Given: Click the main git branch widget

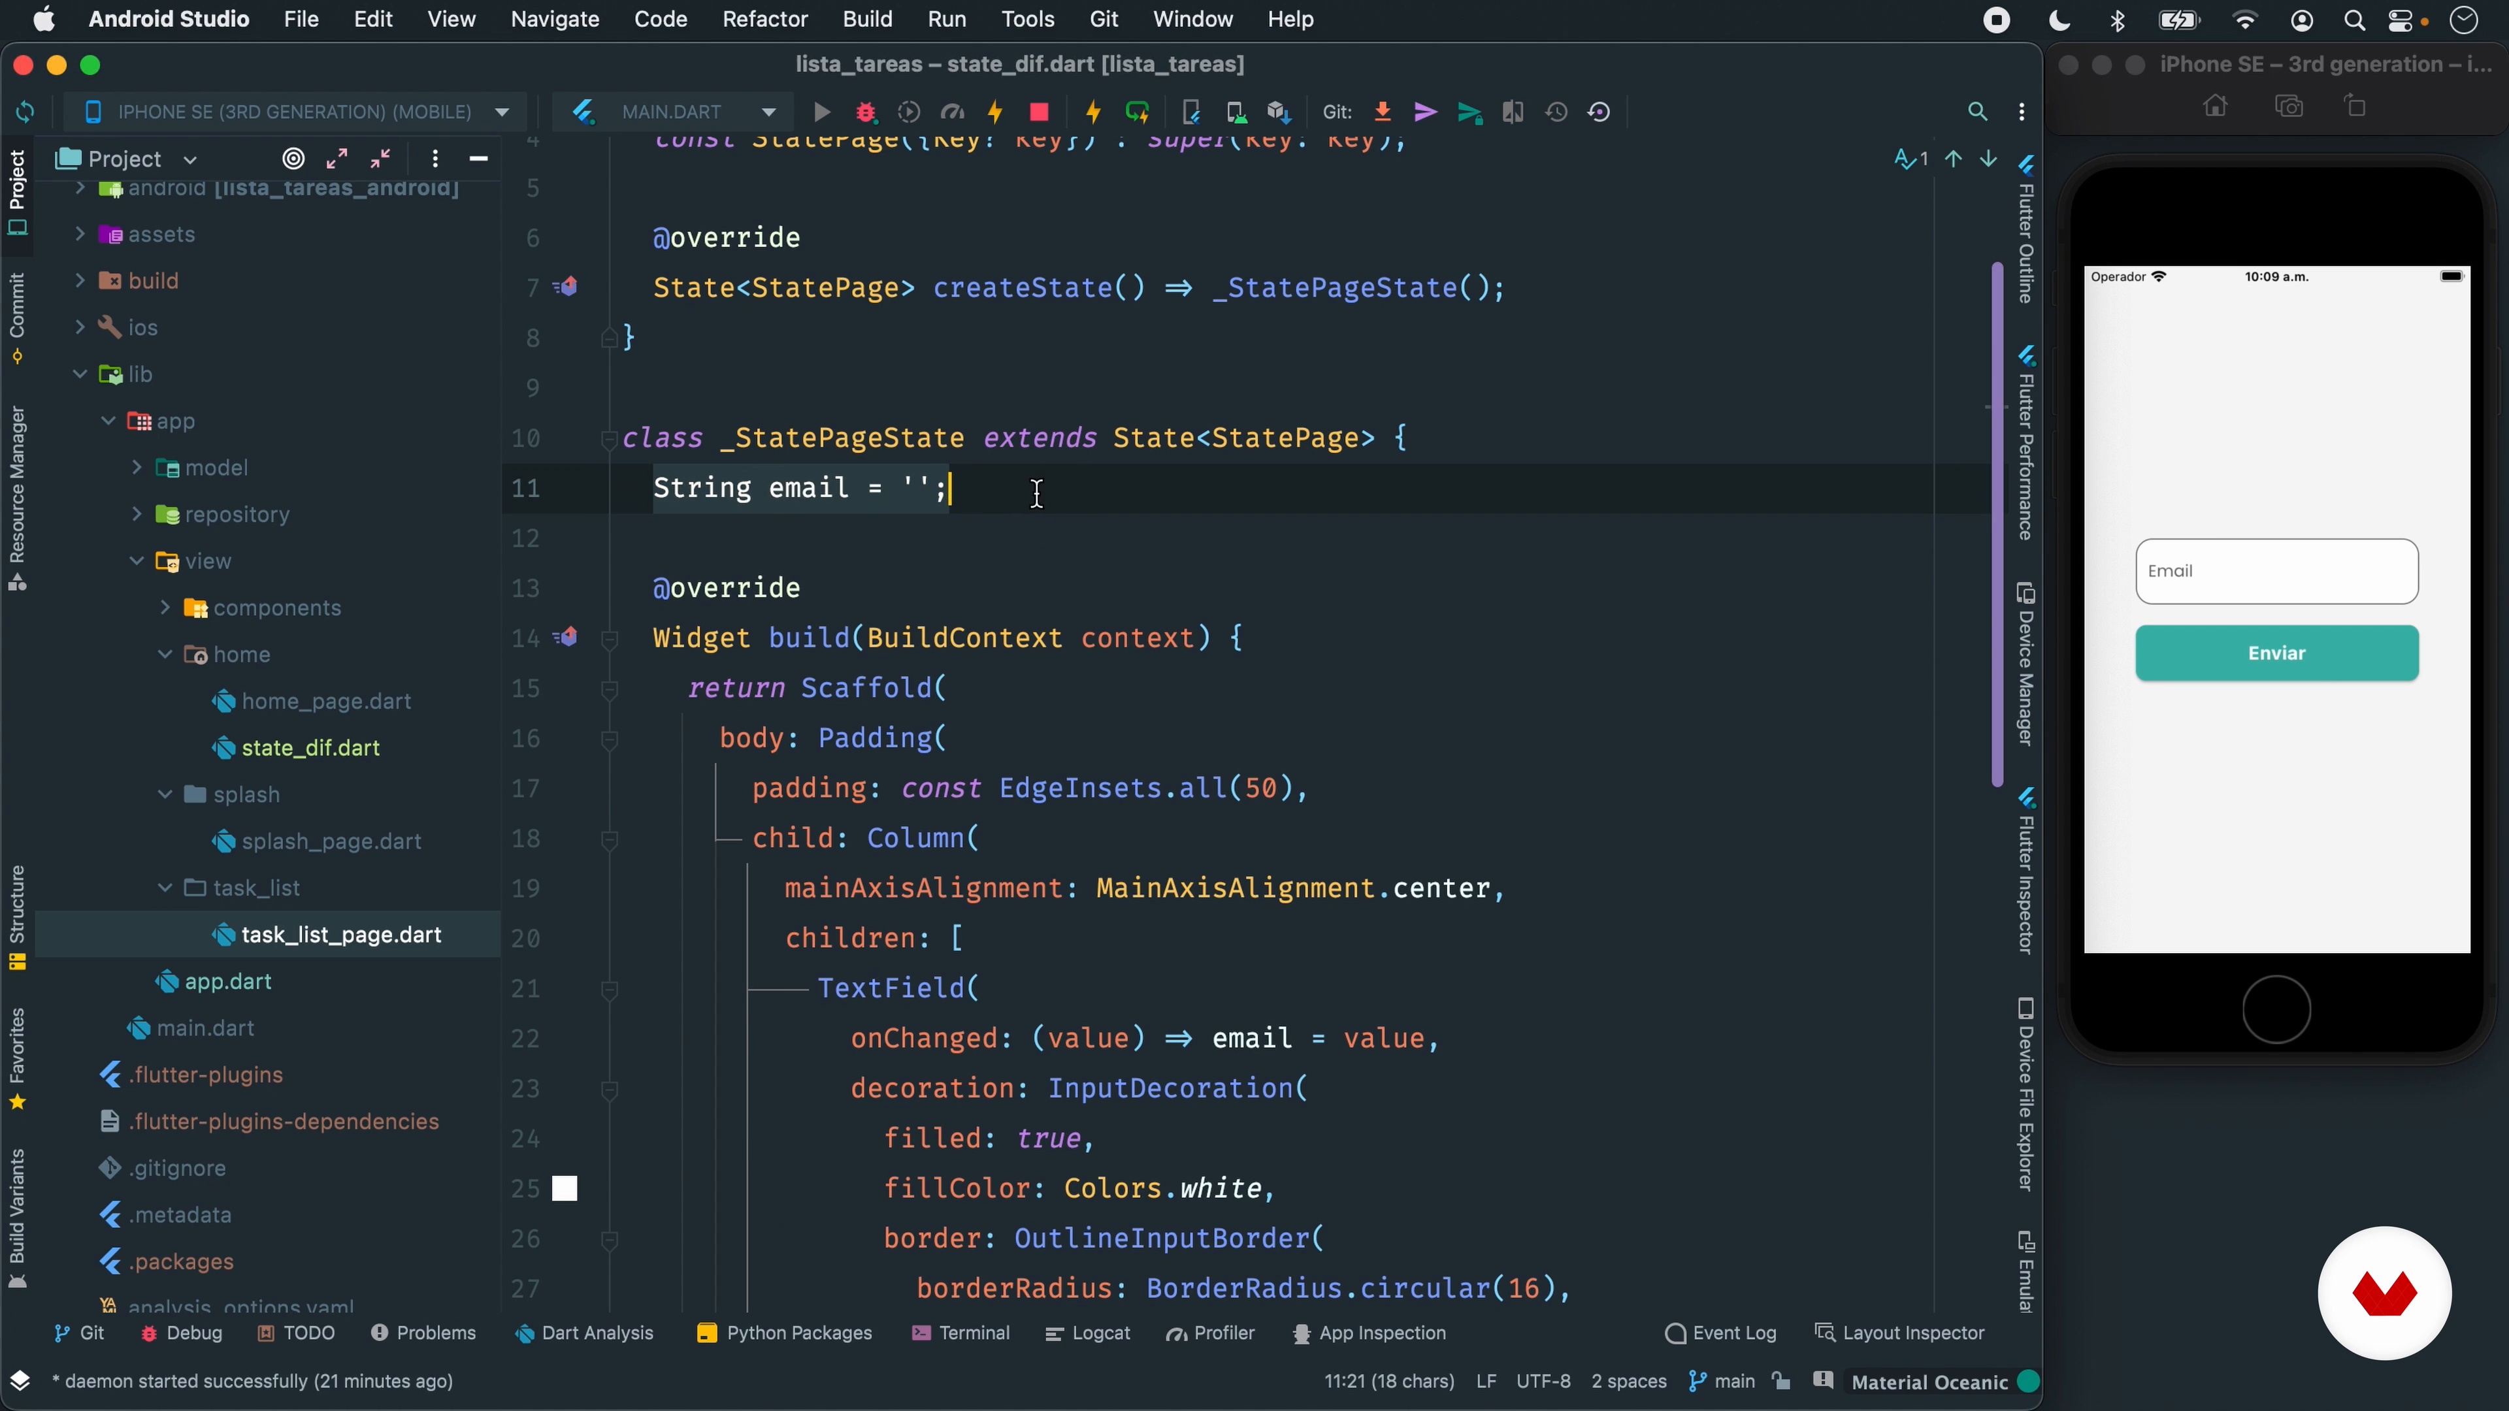Looking at the screenshot, I should click(x=1722, y=1381).
